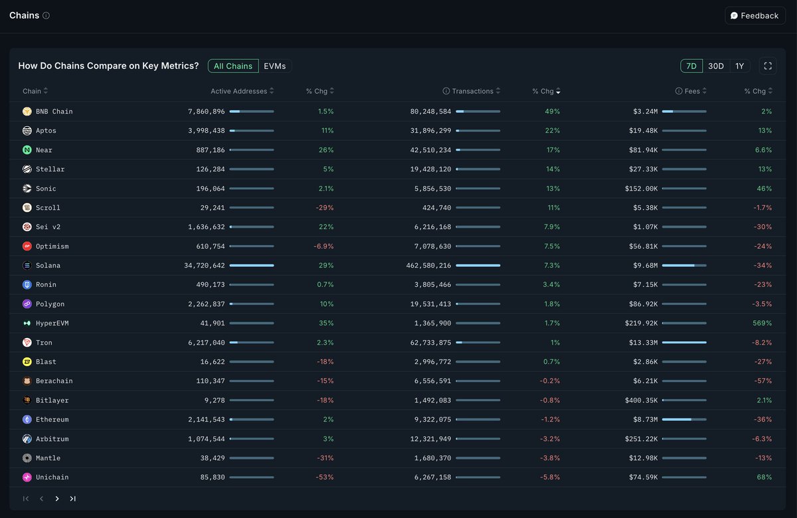Click the Arbitrum logo icon
This screenshot has height=518, width=797.
[x=27, y=439]
